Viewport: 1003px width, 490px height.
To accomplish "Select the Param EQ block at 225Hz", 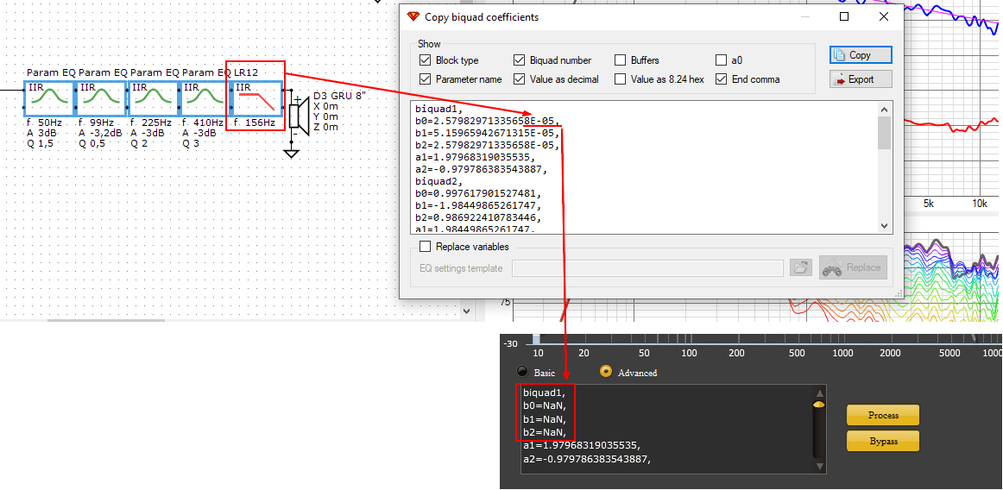I will pos(154,97).
